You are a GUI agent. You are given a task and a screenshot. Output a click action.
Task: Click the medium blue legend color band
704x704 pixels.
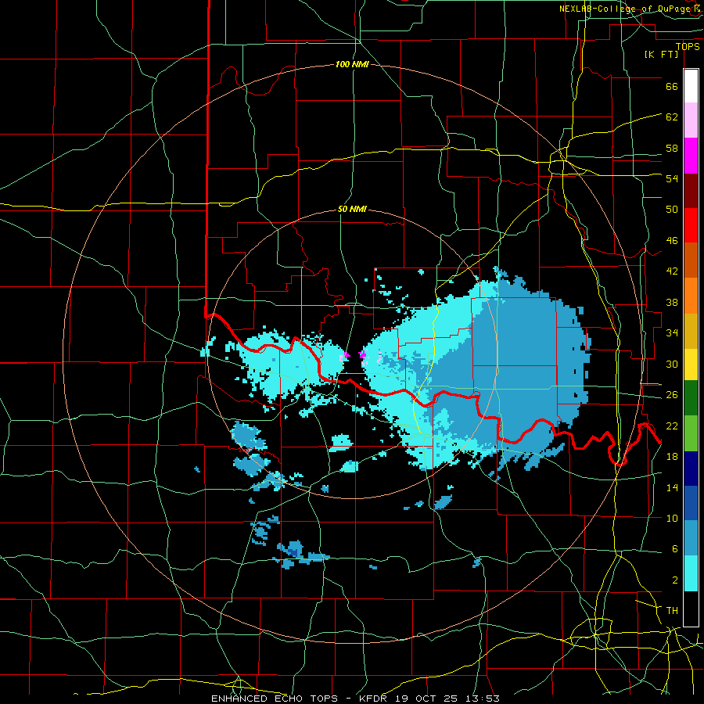pos(691,503)
